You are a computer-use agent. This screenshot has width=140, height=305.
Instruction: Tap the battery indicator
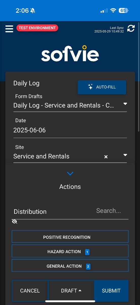pyautogui.click(x=124, y=10)
